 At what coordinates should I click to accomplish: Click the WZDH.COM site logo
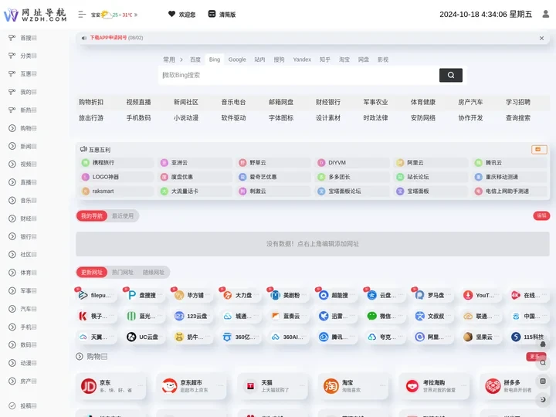[x=35, y=15]
